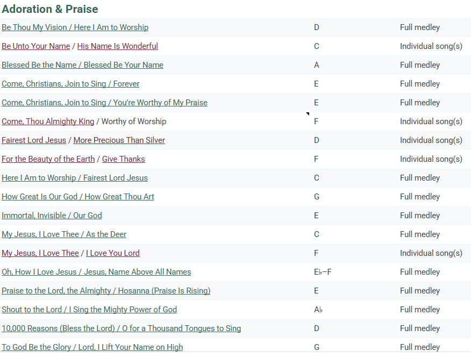Select How Great Is Our God medley
The width and height of the screenshot is (471, 358).
coord(77,197)
